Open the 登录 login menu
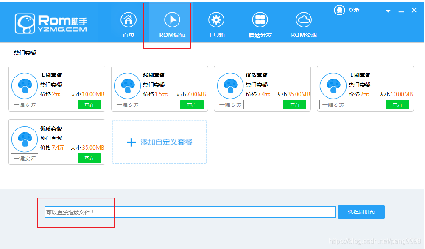The height and width of the screenshot is (249, 425). tap(354, 10)
